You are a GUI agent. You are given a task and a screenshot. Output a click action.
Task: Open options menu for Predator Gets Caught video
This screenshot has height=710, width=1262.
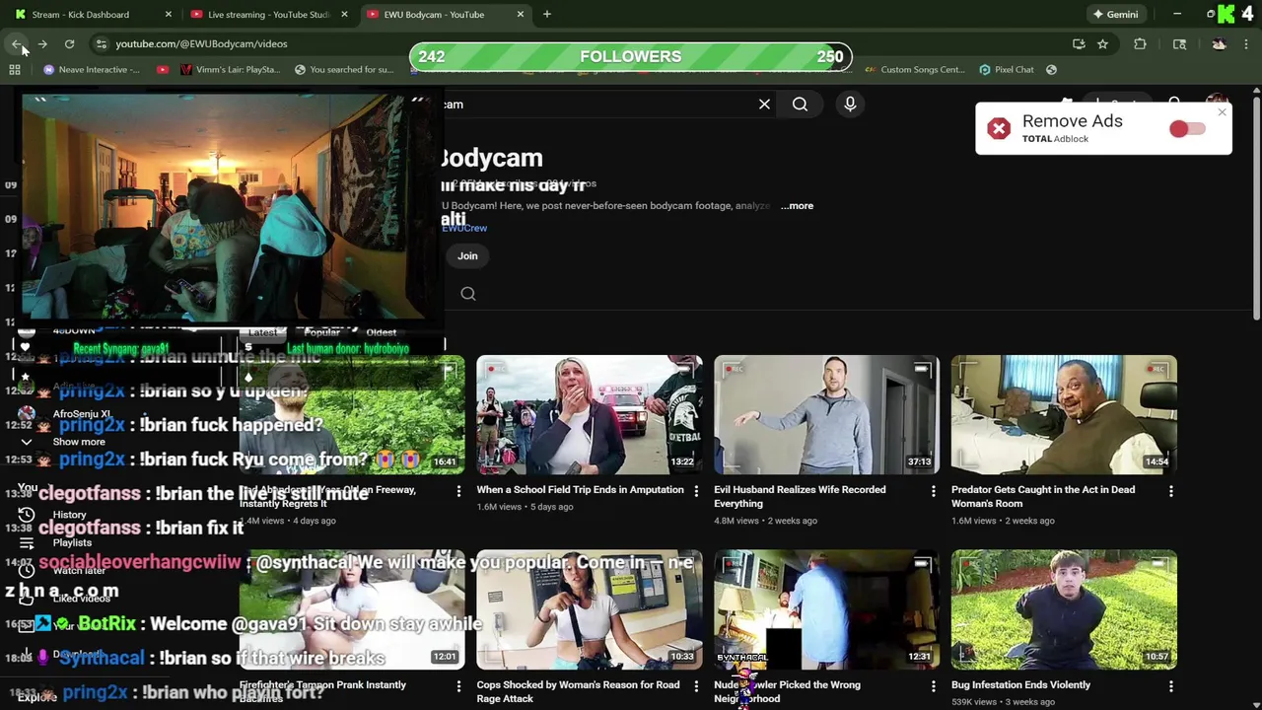point(1170,490)
